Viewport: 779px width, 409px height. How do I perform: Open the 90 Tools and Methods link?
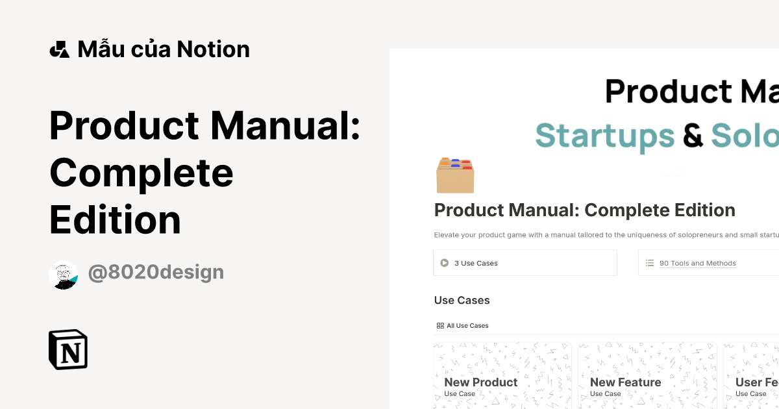(x=698, y=263)
